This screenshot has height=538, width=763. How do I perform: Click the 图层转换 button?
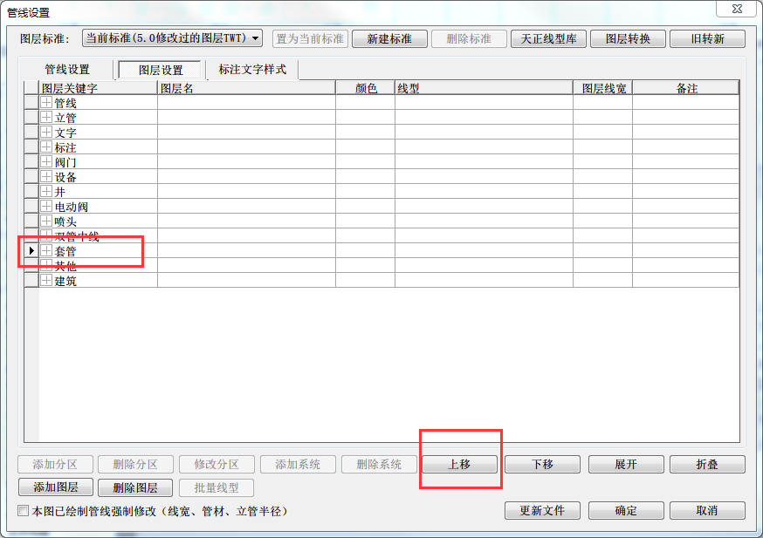628,39
